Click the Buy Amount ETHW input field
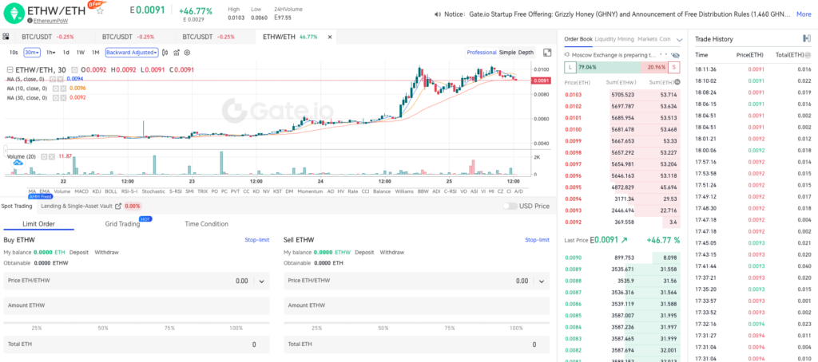 pyautogui.click(x=136, y=305)
